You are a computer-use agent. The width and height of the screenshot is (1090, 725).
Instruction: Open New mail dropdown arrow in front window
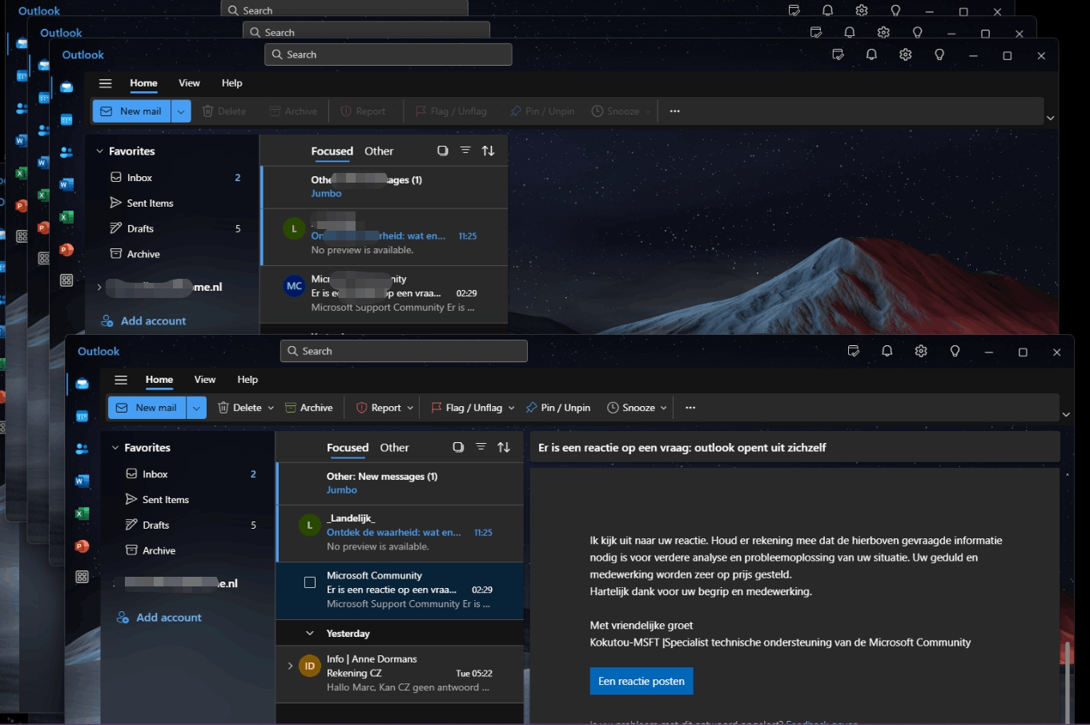(x=196, y=408)
